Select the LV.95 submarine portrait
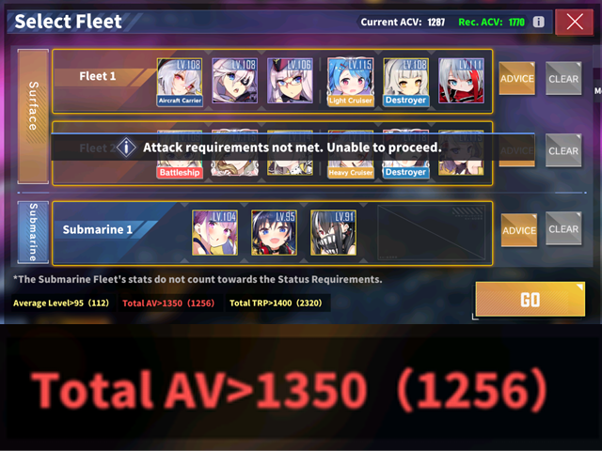The width and height of the screenshot is (602, 451). click(274, 232)
